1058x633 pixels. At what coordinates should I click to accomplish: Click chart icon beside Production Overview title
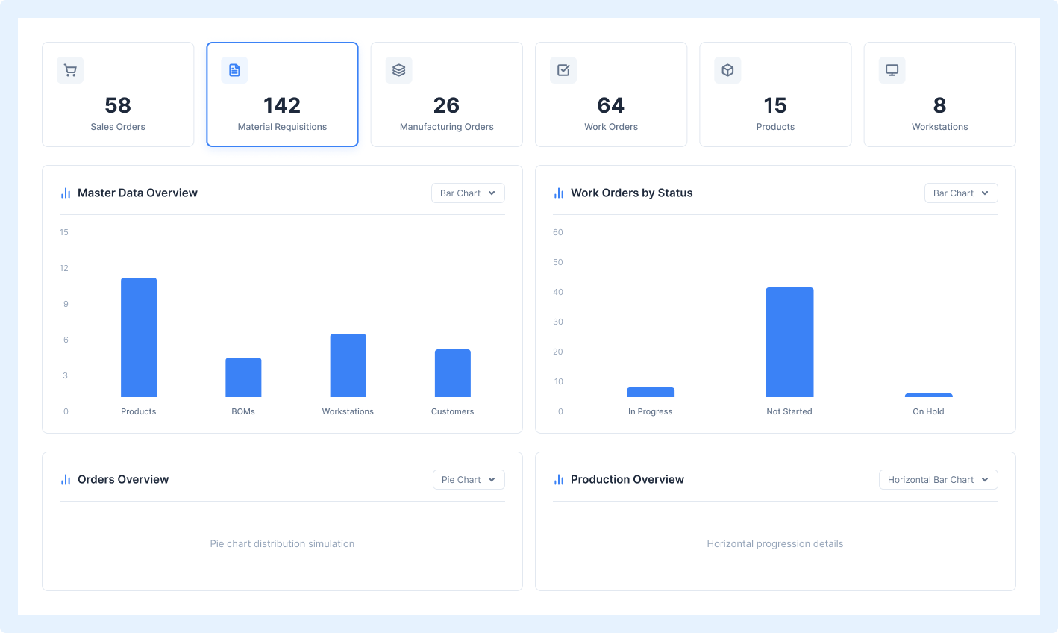click(559, 480)
